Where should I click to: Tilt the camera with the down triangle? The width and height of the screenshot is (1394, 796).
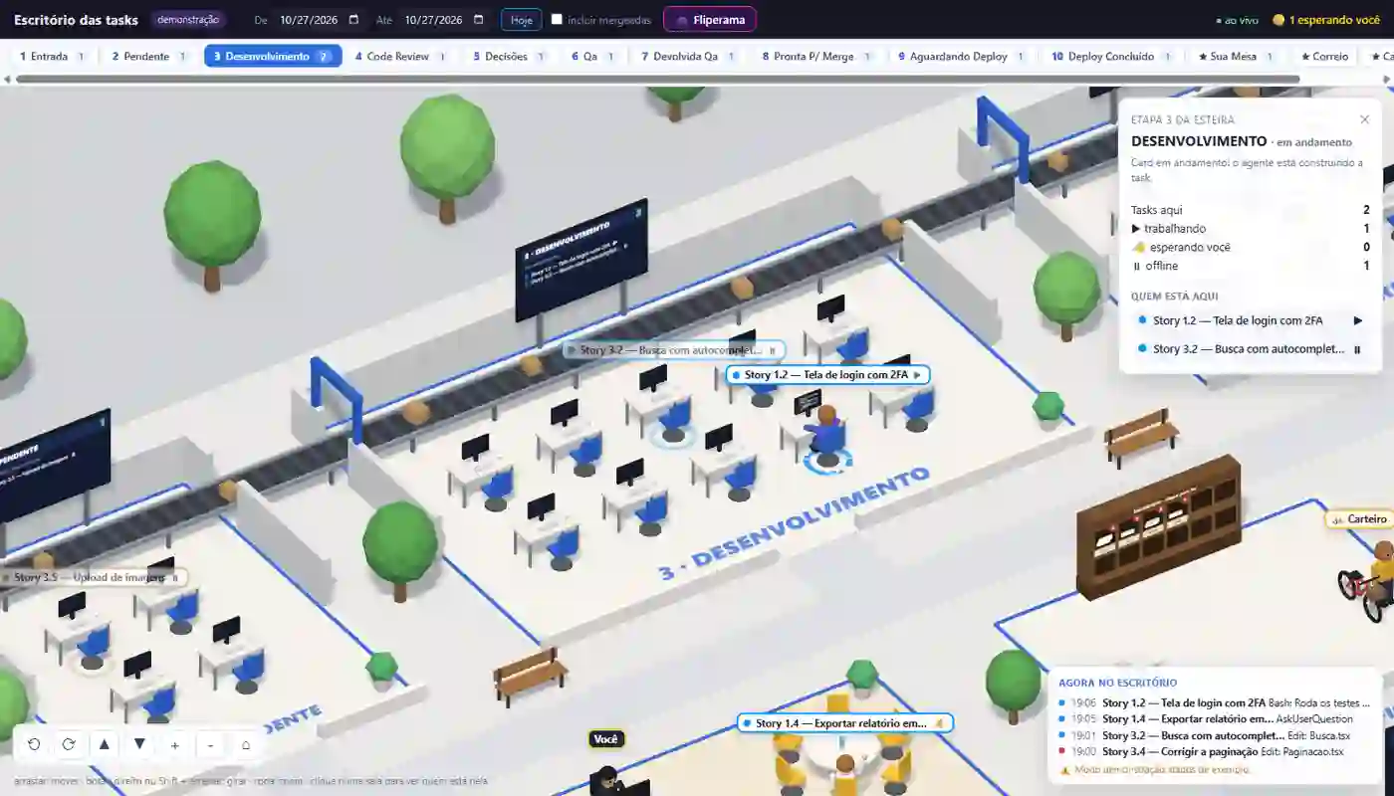[139, 744]
